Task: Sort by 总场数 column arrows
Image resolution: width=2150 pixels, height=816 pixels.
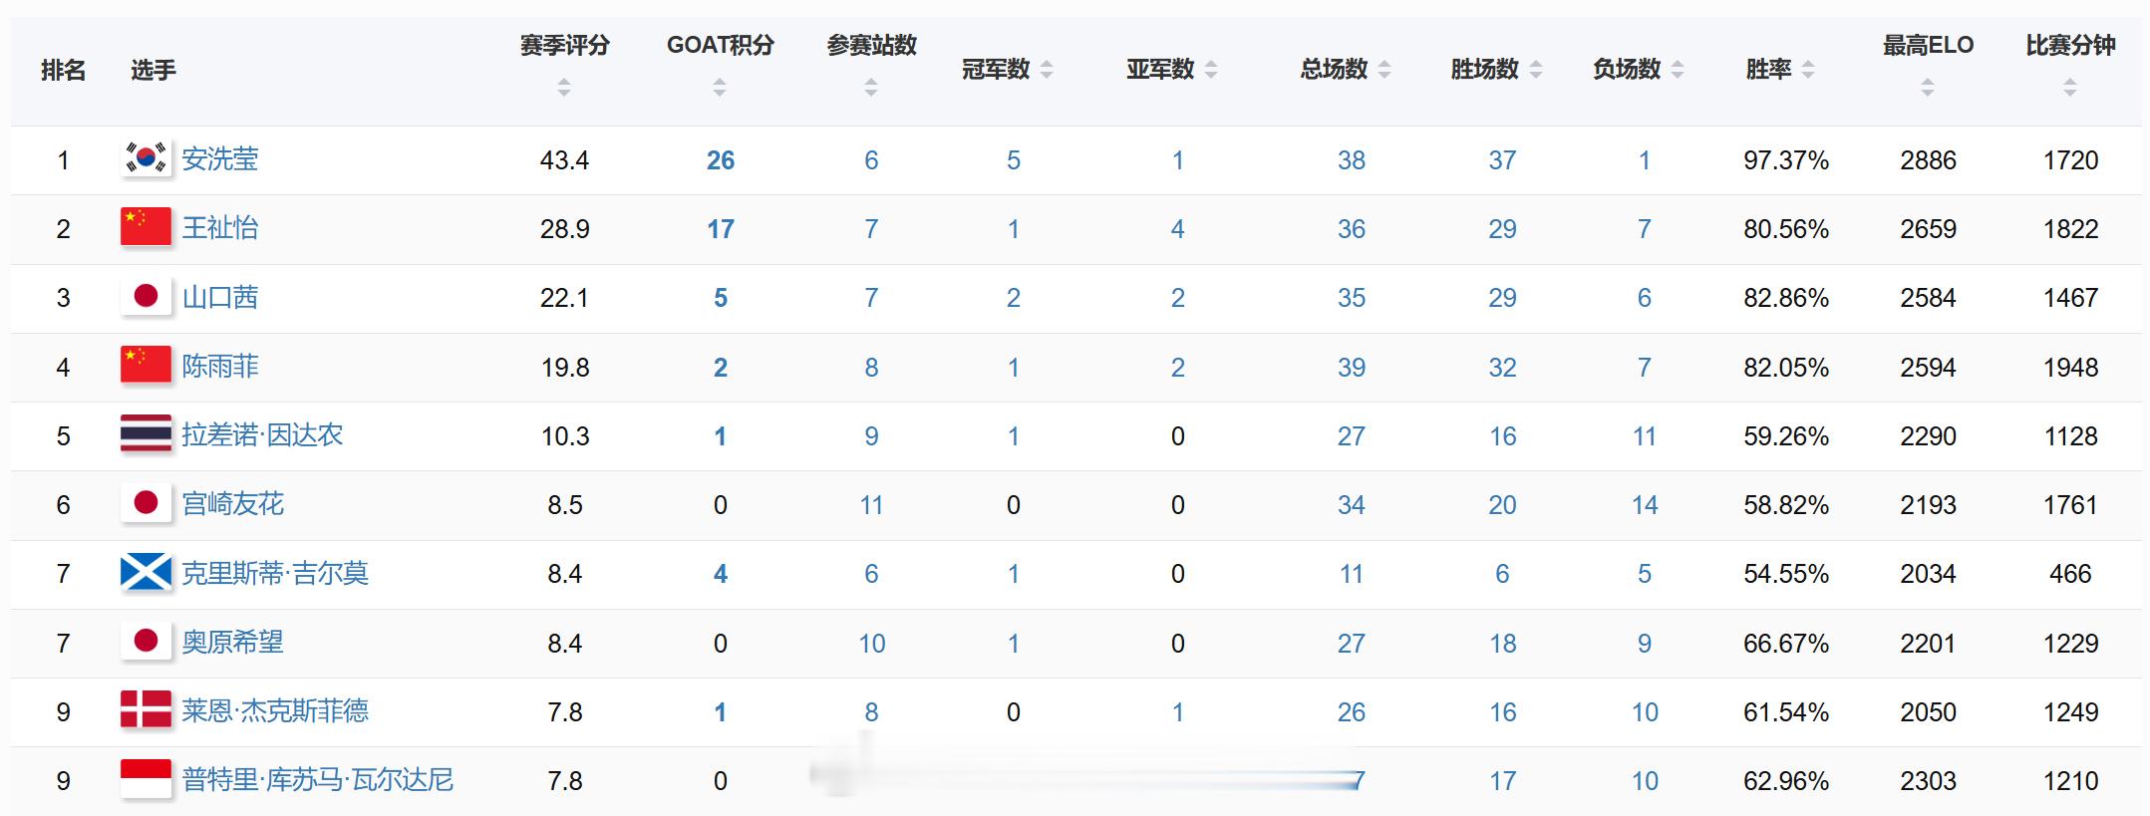Action: (1384, 70)
